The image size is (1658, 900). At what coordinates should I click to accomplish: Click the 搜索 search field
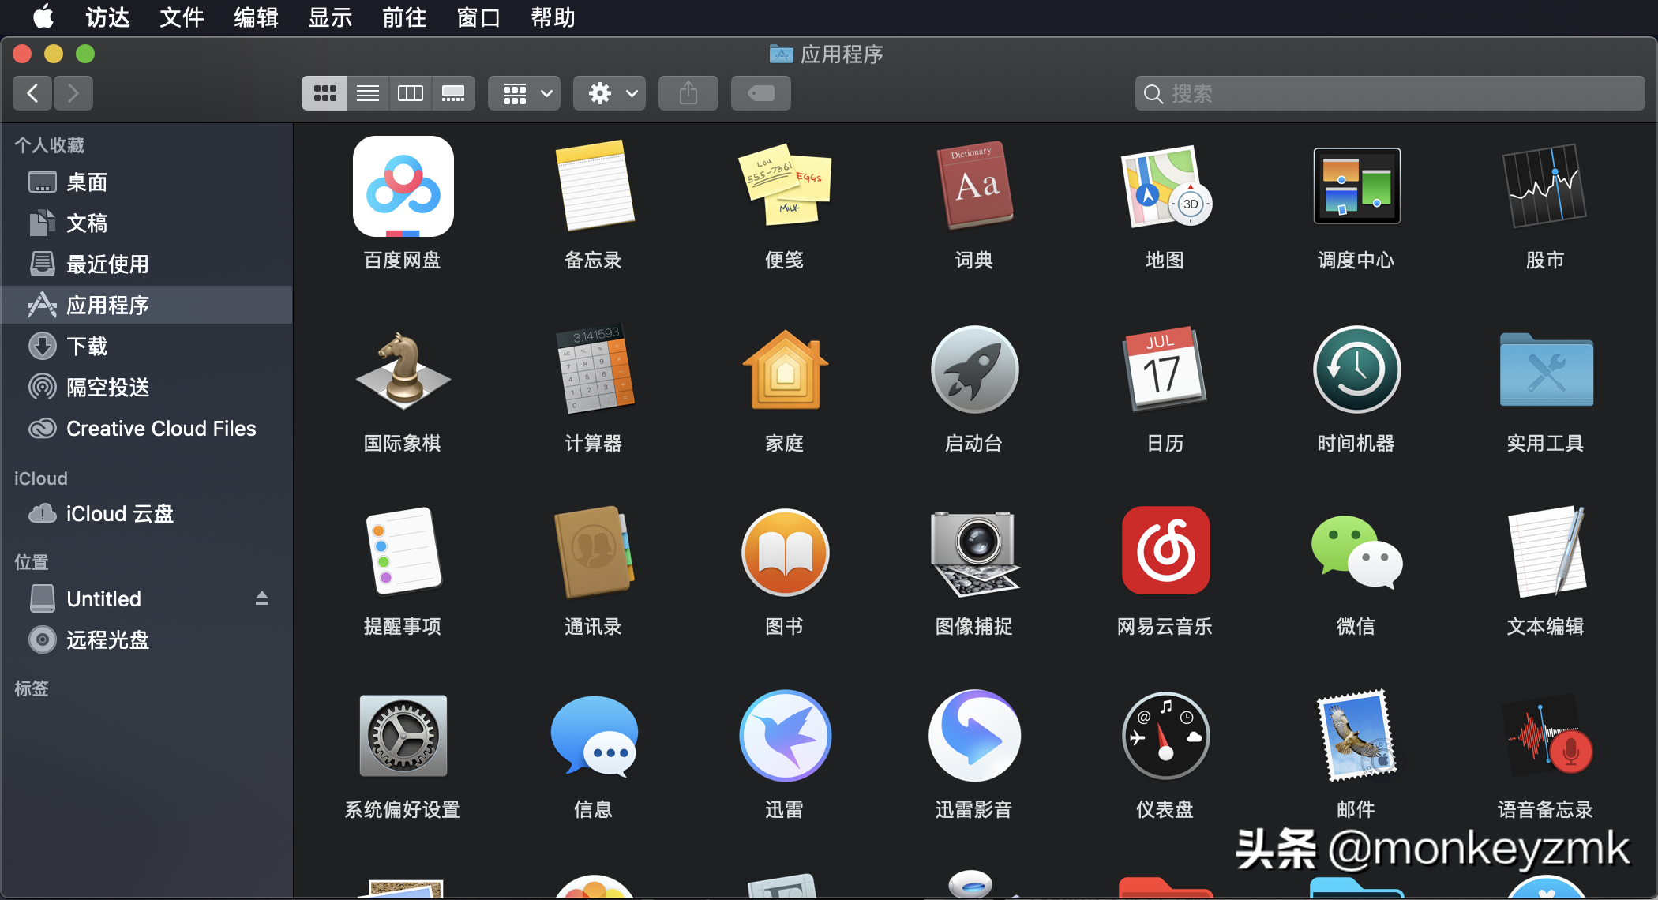click(1390, 93)
